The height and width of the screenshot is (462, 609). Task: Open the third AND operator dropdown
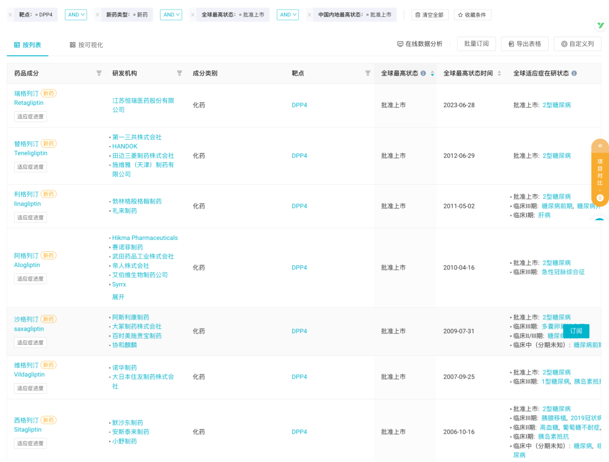click(x=288, y=15)
